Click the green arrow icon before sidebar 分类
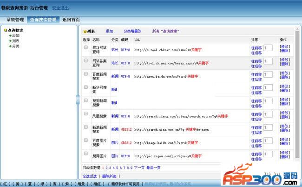 click(x=10, y=46)
